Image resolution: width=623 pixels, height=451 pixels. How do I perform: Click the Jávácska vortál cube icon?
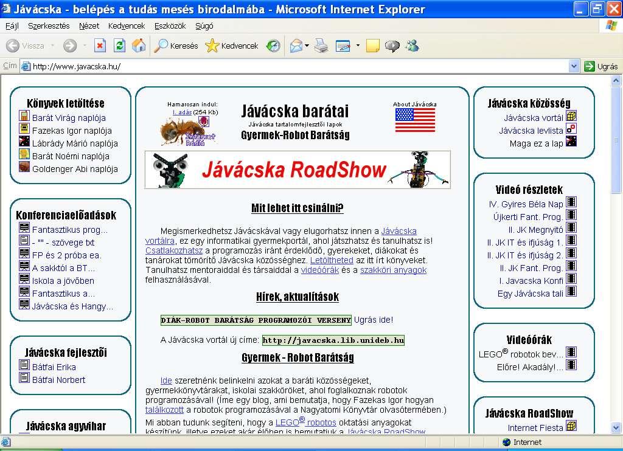pyautogui.click(x=571, y=116)
